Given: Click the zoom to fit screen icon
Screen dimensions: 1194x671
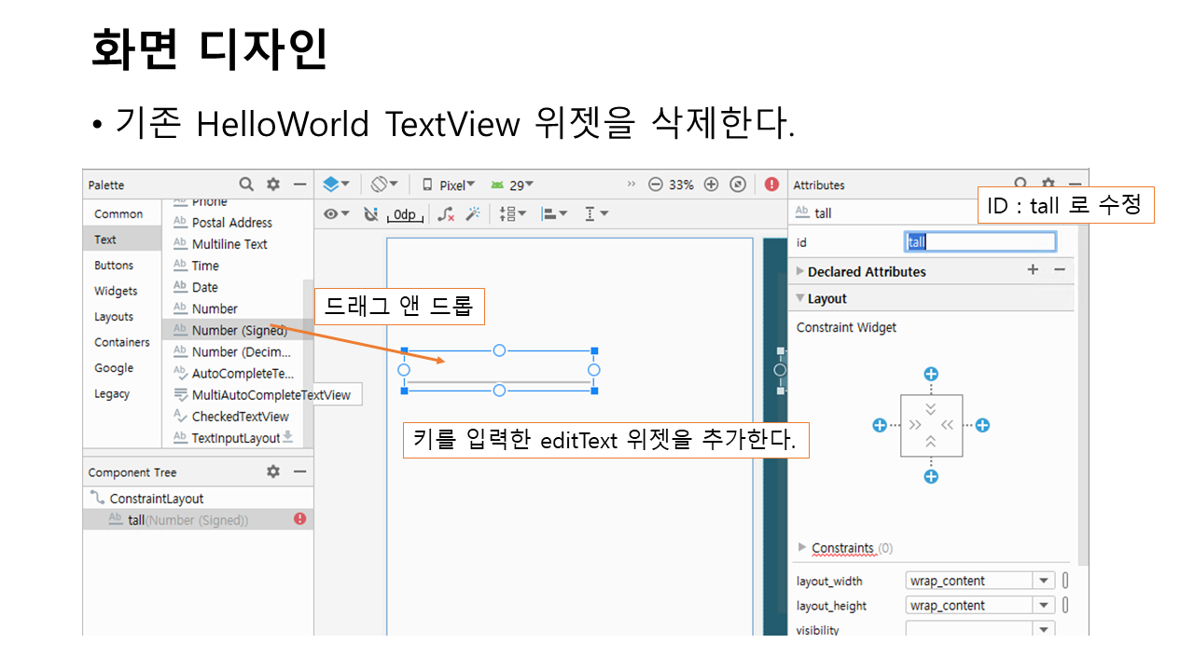Looking at the screenshot, I should point(738,185).
